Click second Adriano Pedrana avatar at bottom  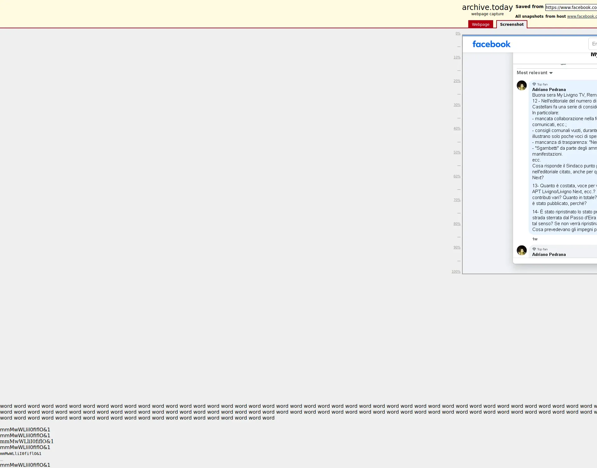(x=521, y=250)
